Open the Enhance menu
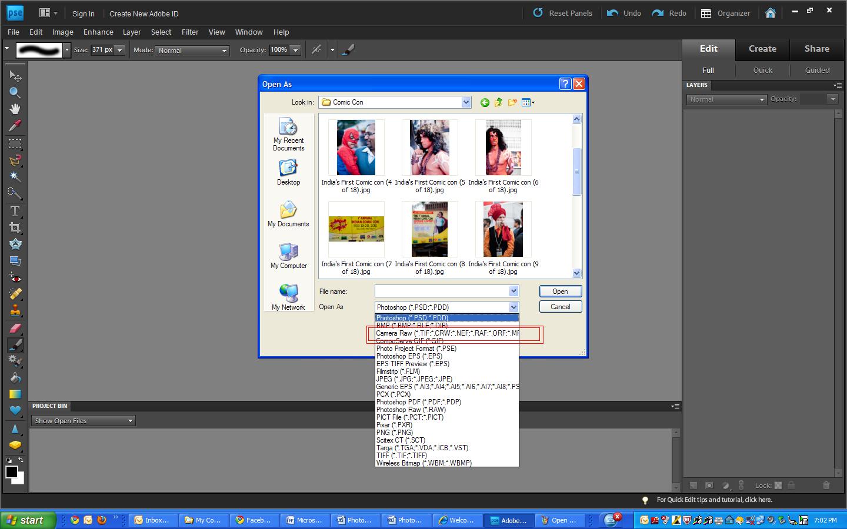The image size is (847, 529). 98,32
